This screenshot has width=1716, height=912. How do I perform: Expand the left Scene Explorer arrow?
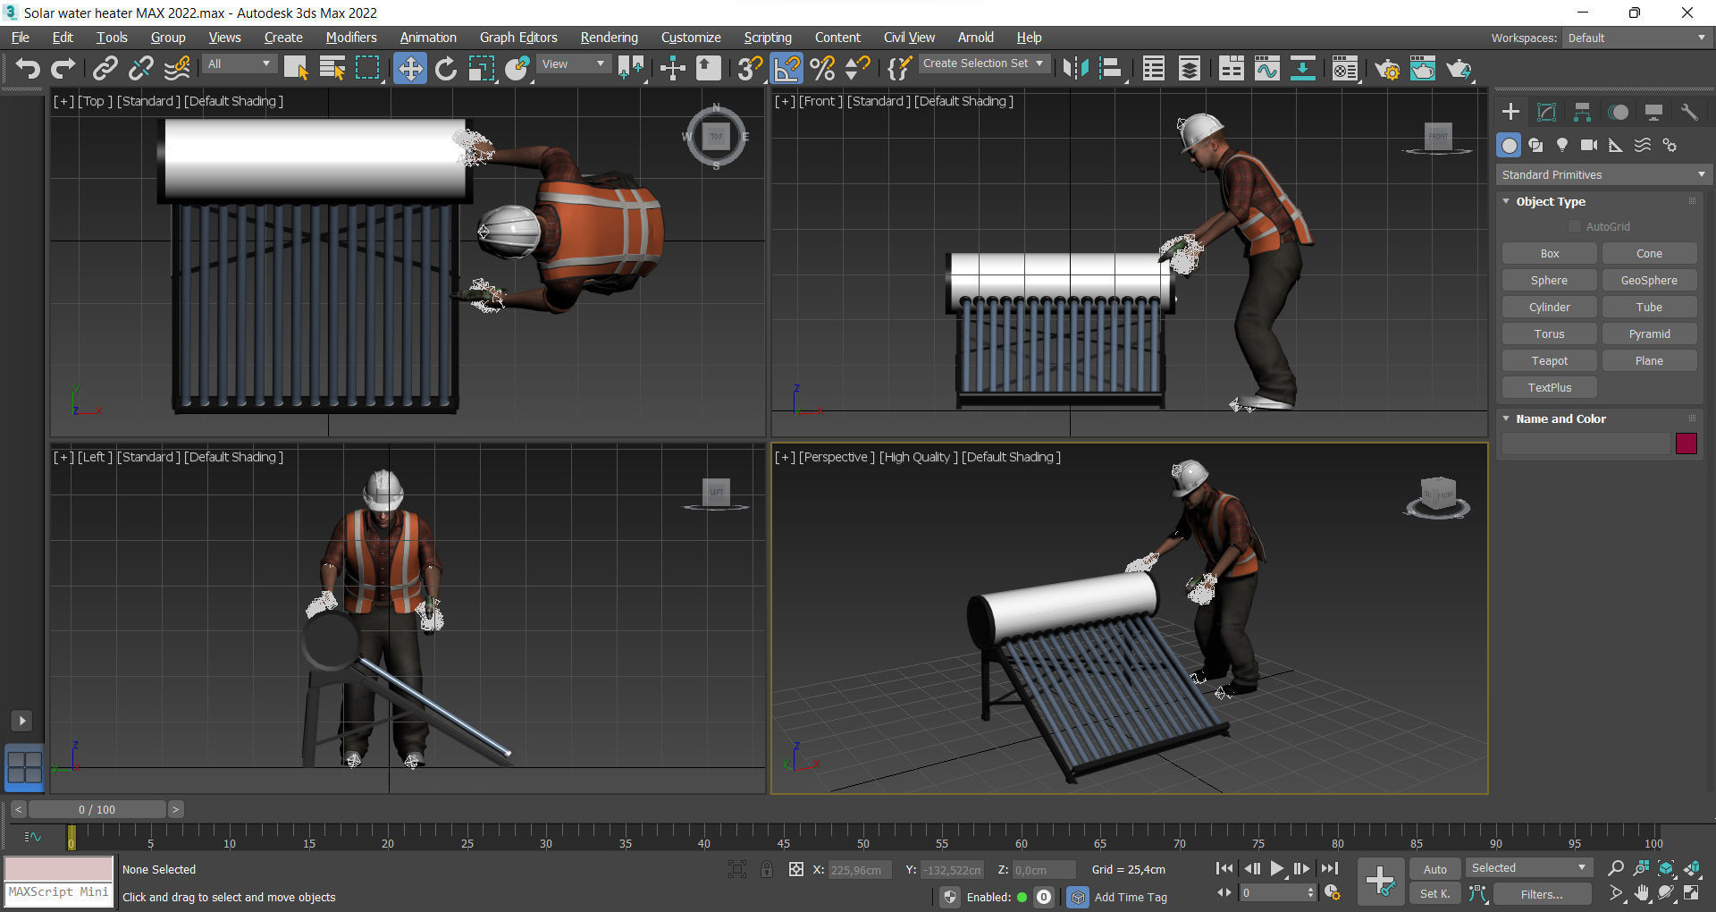point(22,721)
